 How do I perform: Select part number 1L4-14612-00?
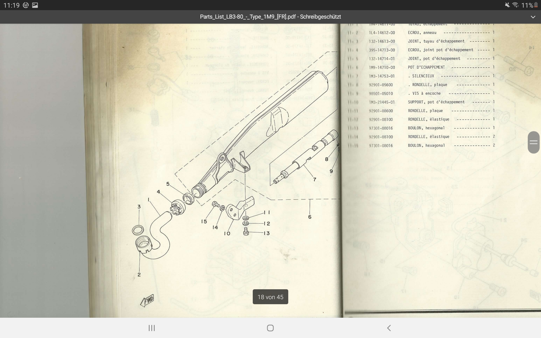click(382, 33)
